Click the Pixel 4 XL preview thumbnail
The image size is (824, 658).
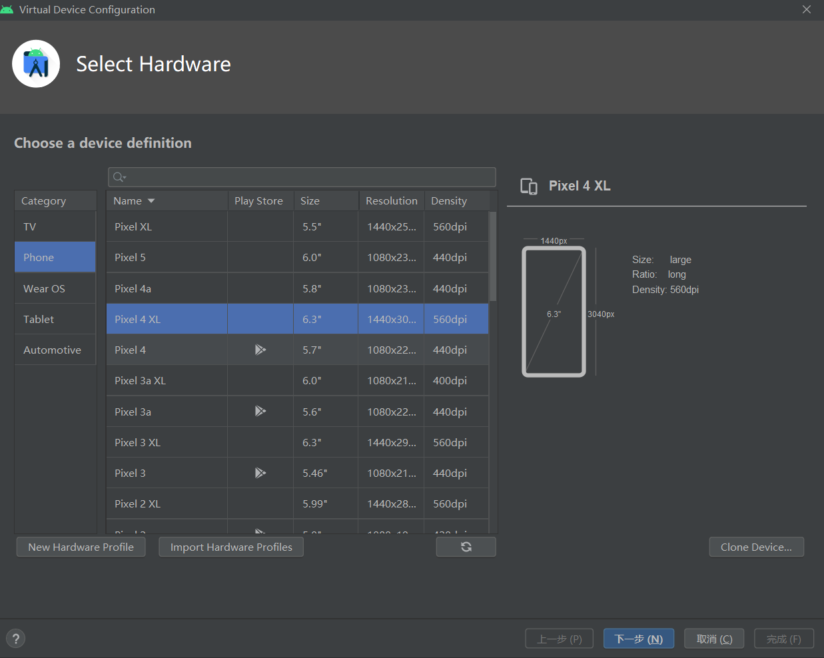click(554, 312)
